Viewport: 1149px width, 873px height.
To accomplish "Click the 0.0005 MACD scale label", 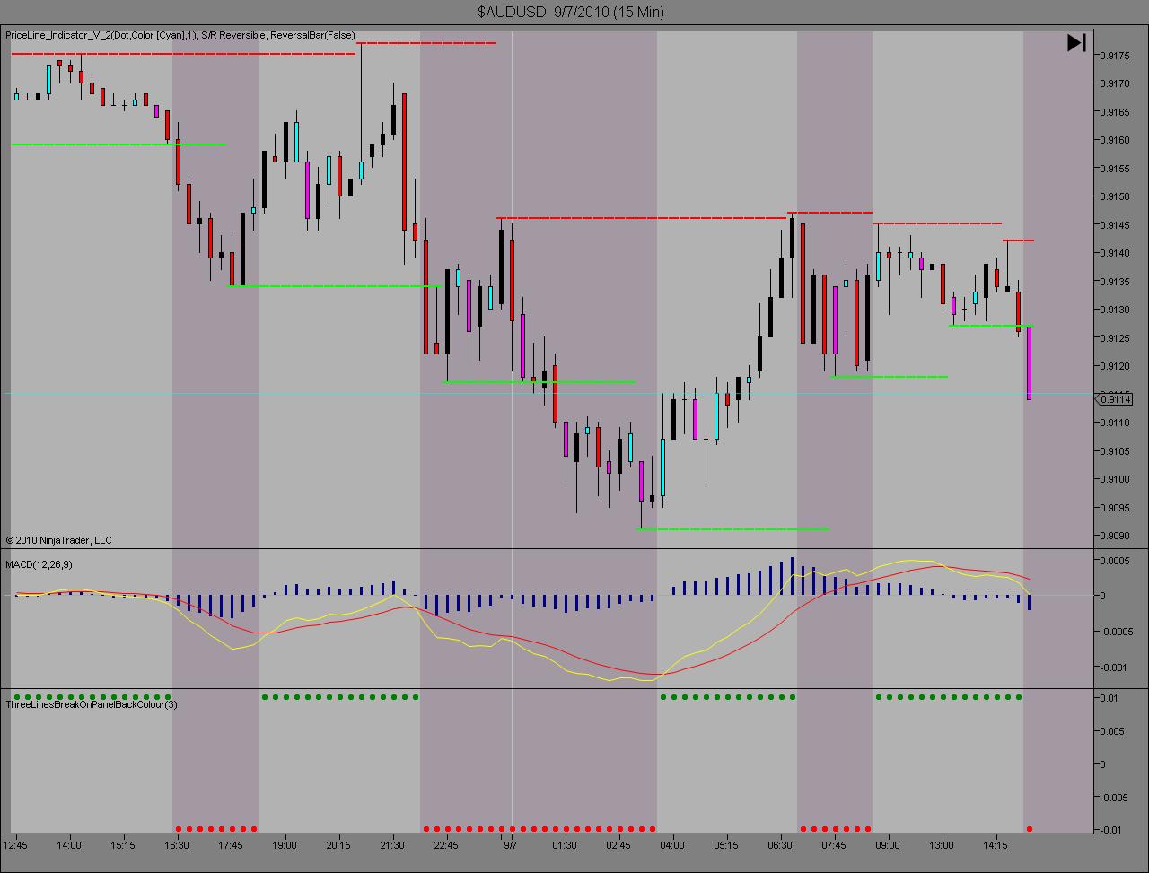I will [1117, 561].
